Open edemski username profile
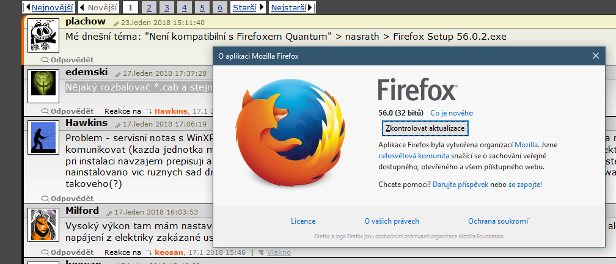Viewport: 616px width, 264px height. click(x=86, y=72)
